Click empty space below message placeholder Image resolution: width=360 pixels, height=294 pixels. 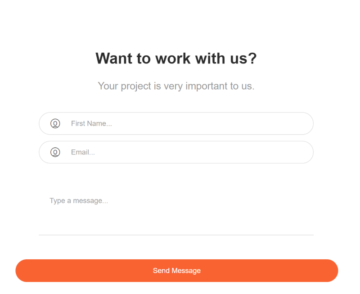coord(176,221)
